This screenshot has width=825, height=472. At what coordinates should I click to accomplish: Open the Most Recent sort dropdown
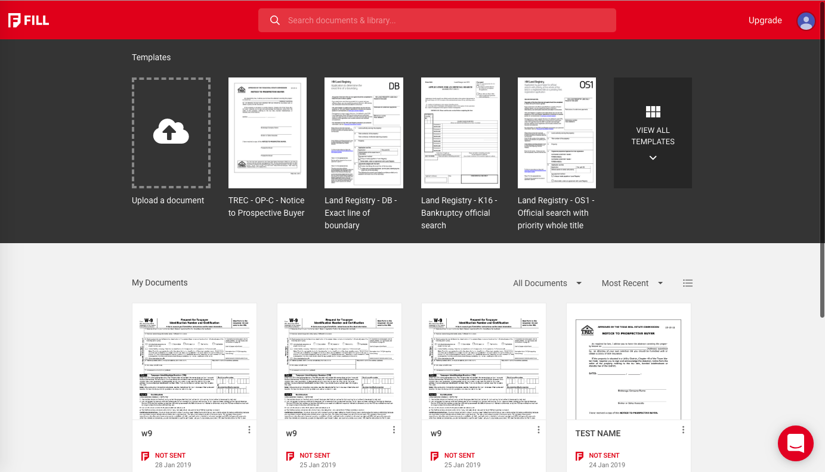point(632,283)
